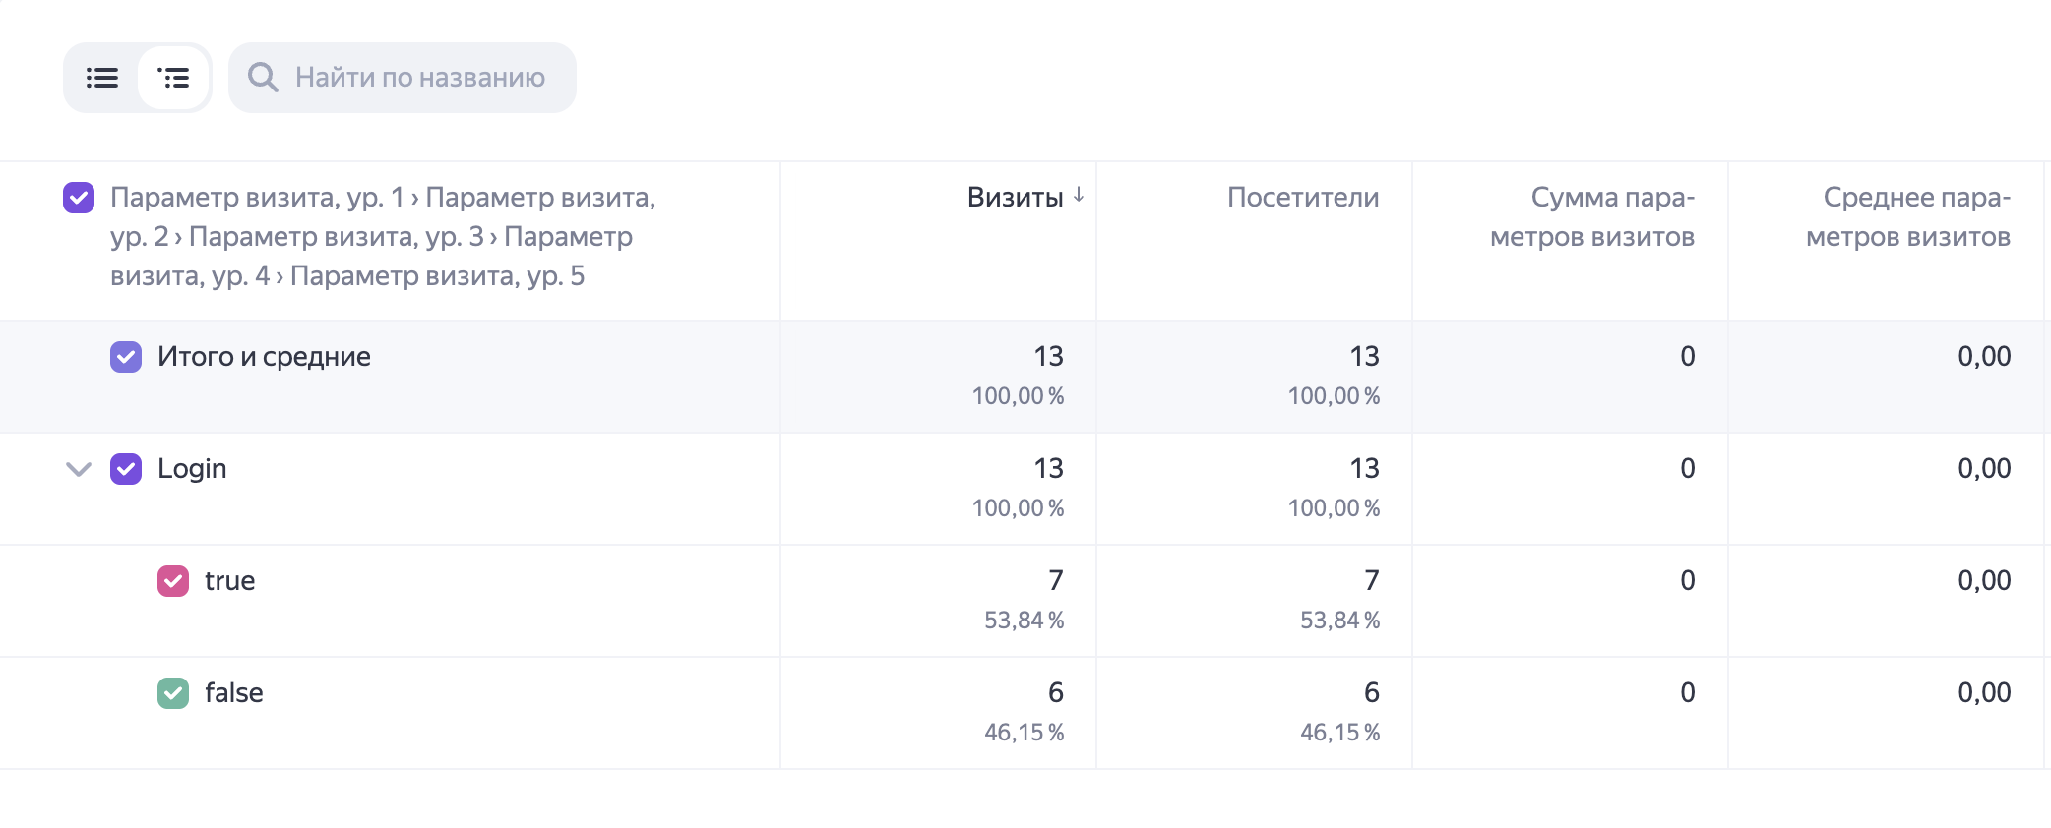Toggle the header select-all checkbox
This screenshot has width=2051, height=828.
coord(79,198)
